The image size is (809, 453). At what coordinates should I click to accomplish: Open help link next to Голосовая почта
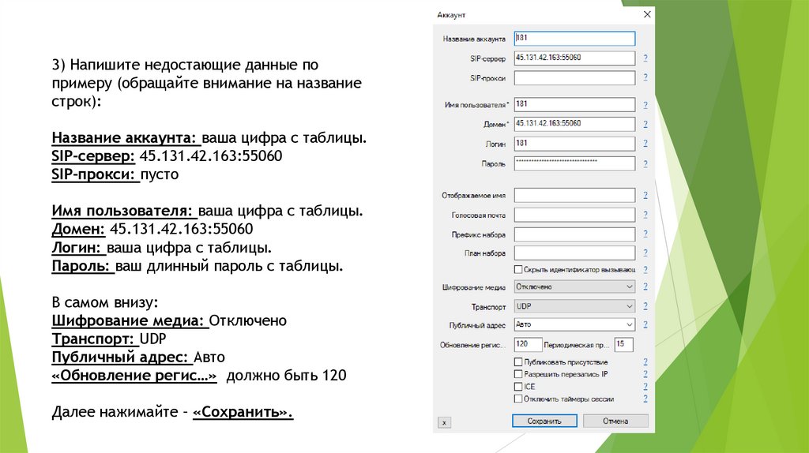[x=645, y=215]
